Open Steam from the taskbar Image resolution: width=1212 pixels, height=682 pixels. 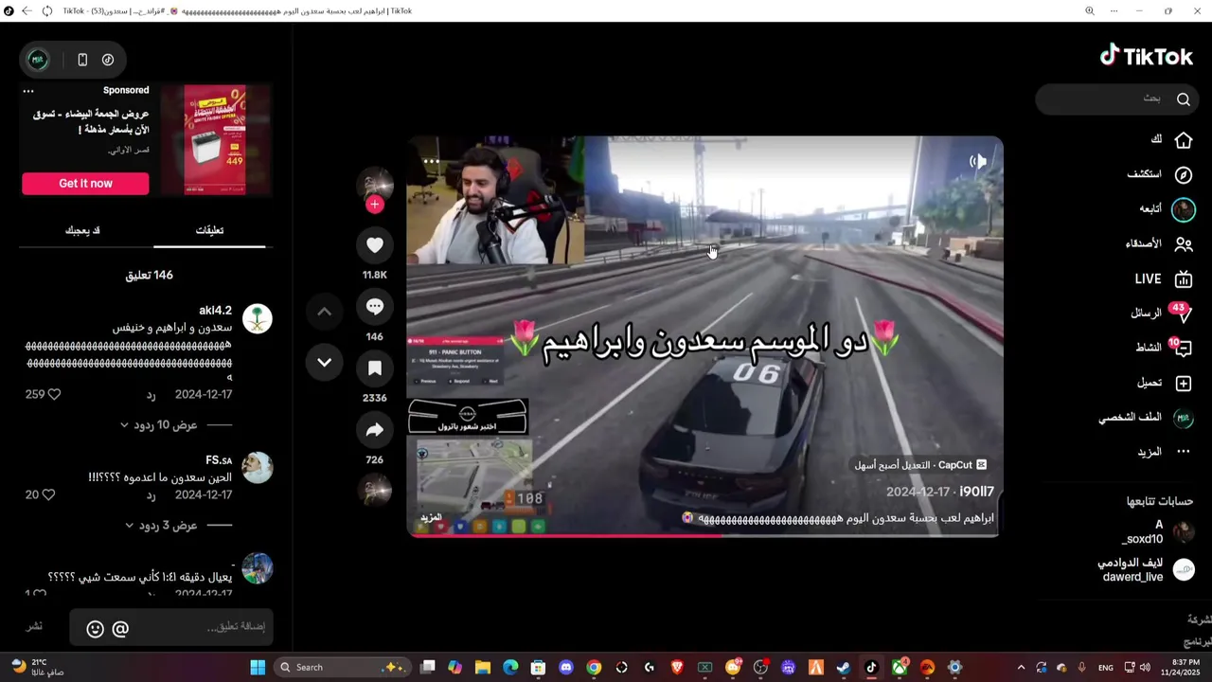(x=844, y=667)
